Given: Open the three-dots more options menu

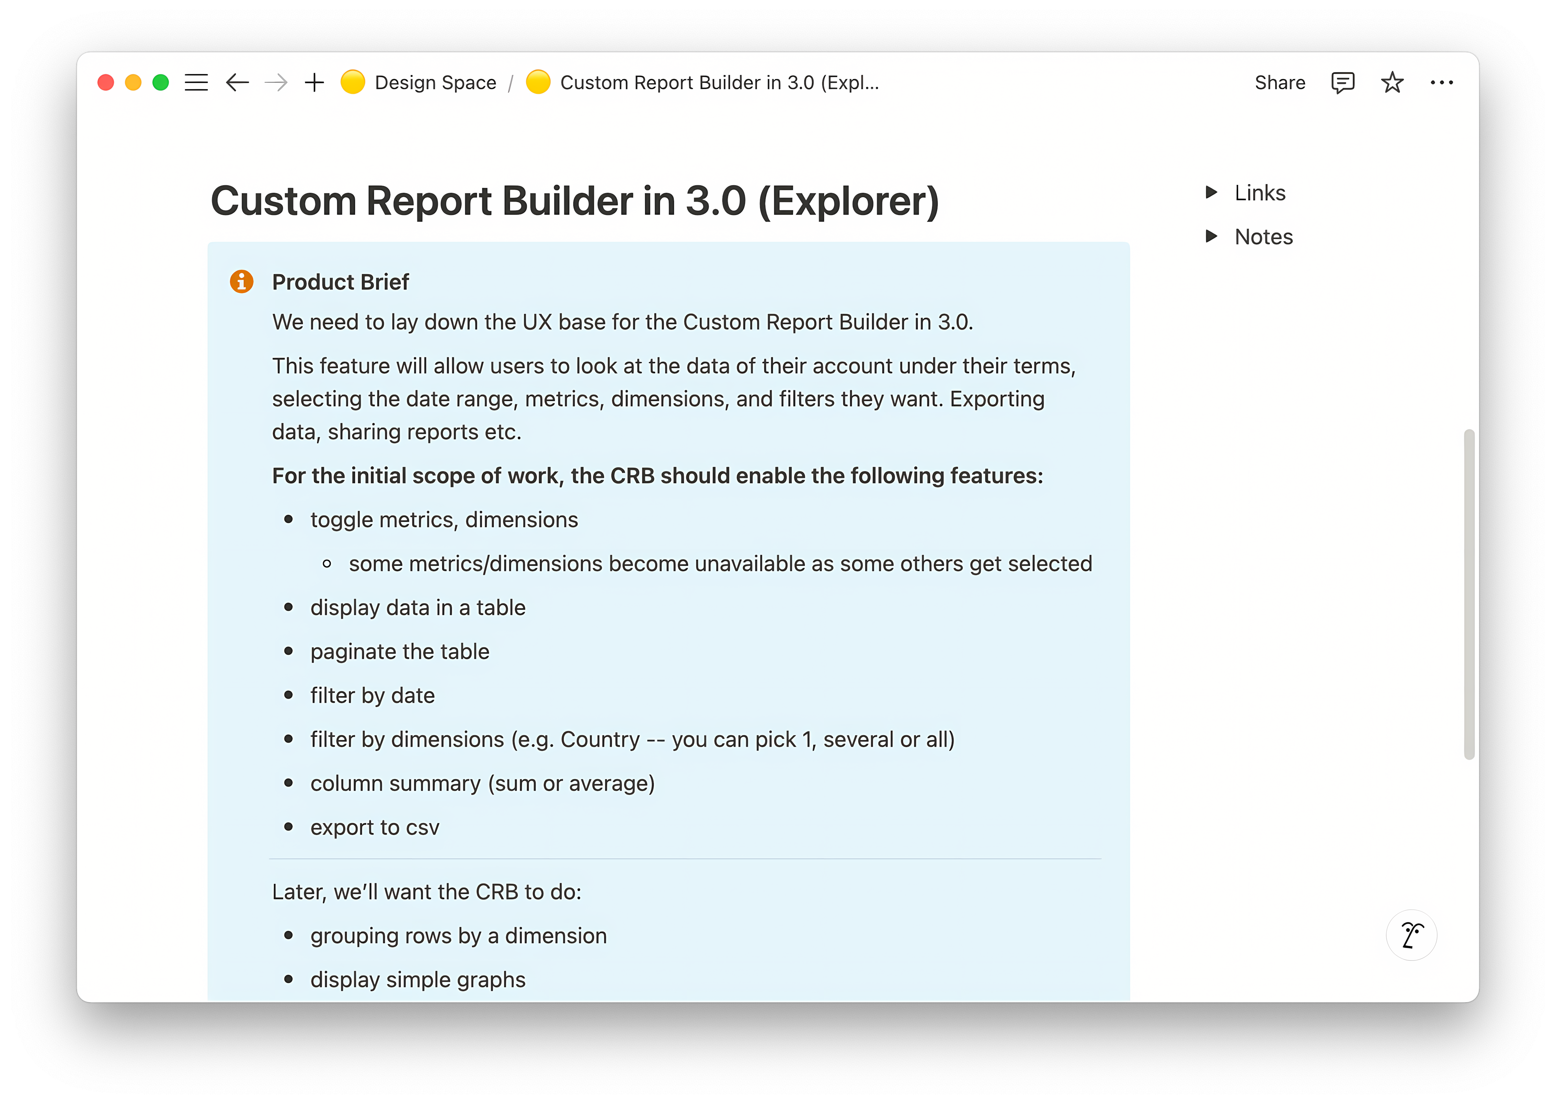Looking at the screenshot, I should click(1442, 82).
